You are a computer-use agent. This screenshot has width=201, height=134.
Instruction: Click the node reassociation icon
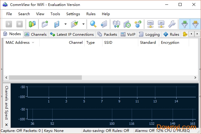pyautogui.click(x=138, y=24)
